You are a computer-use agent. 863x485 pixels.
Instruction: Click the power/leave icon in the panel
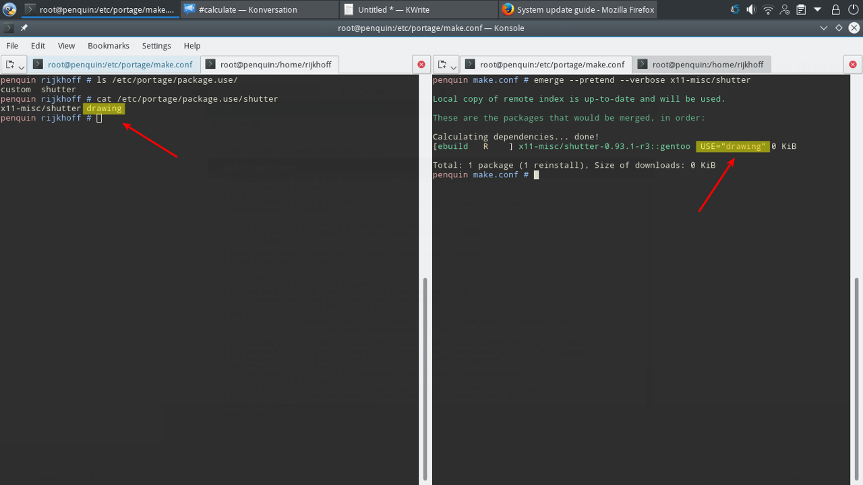[853, 9]
